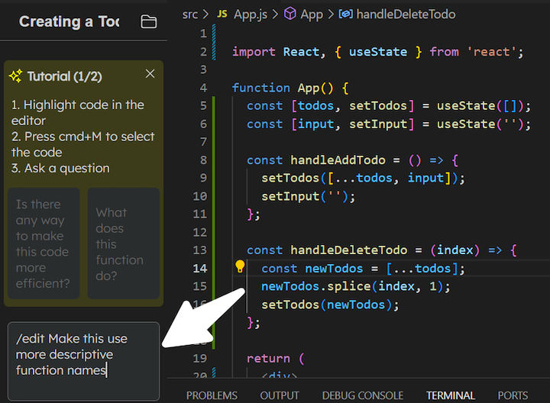Show the PORTS panel tab
The height and width of the screenshot is (403, 550).
click(513, 395)
